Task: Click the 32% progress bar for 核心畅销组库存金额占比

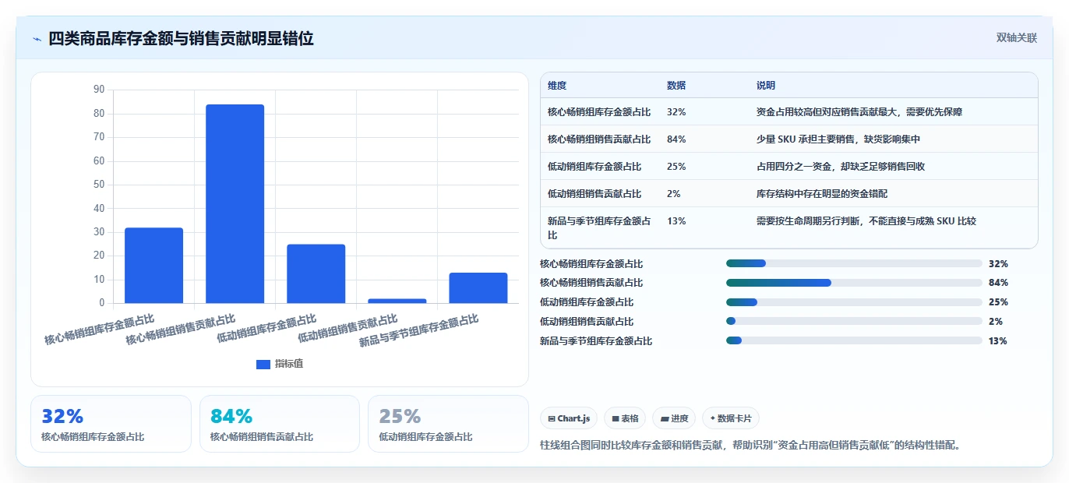Action: [854, 263]
